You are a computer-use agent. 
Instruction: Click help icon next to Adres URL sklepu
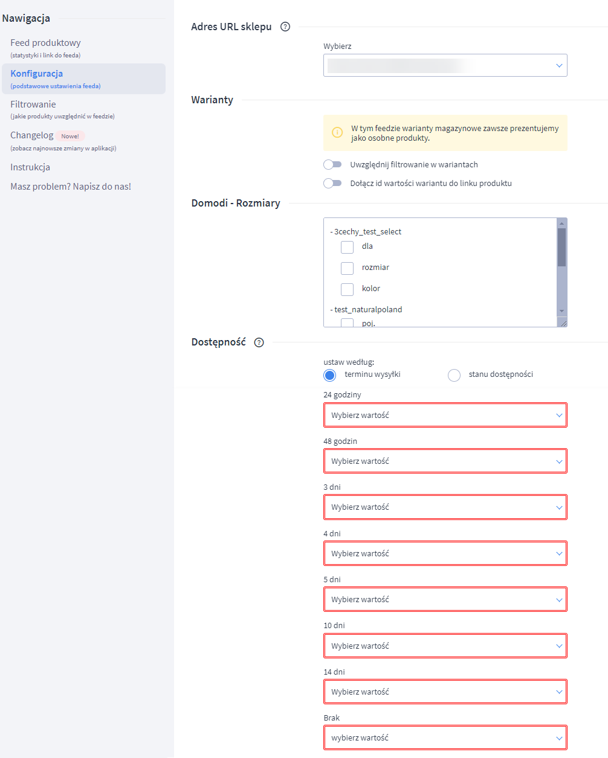pyautogui.click(x=286, y=27)
